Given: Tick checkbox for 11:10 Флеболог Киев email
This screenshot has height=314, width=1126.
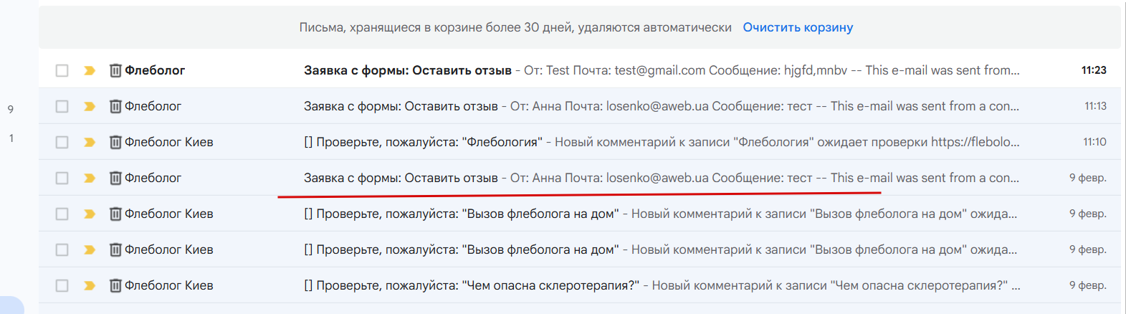Looking at the screenshot, I should 62,142.
